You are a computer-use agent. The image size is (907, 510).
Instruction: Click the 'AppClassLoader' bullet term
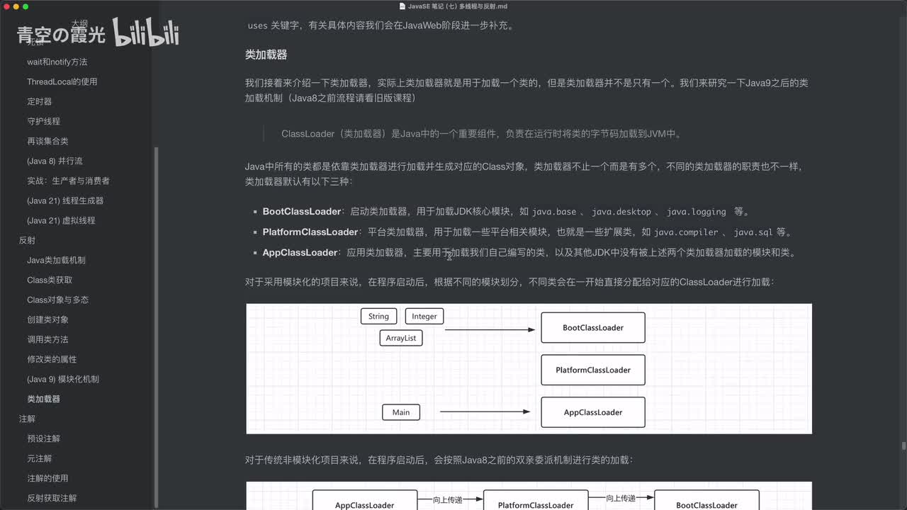pyautogui.click(x=300, y=252)
